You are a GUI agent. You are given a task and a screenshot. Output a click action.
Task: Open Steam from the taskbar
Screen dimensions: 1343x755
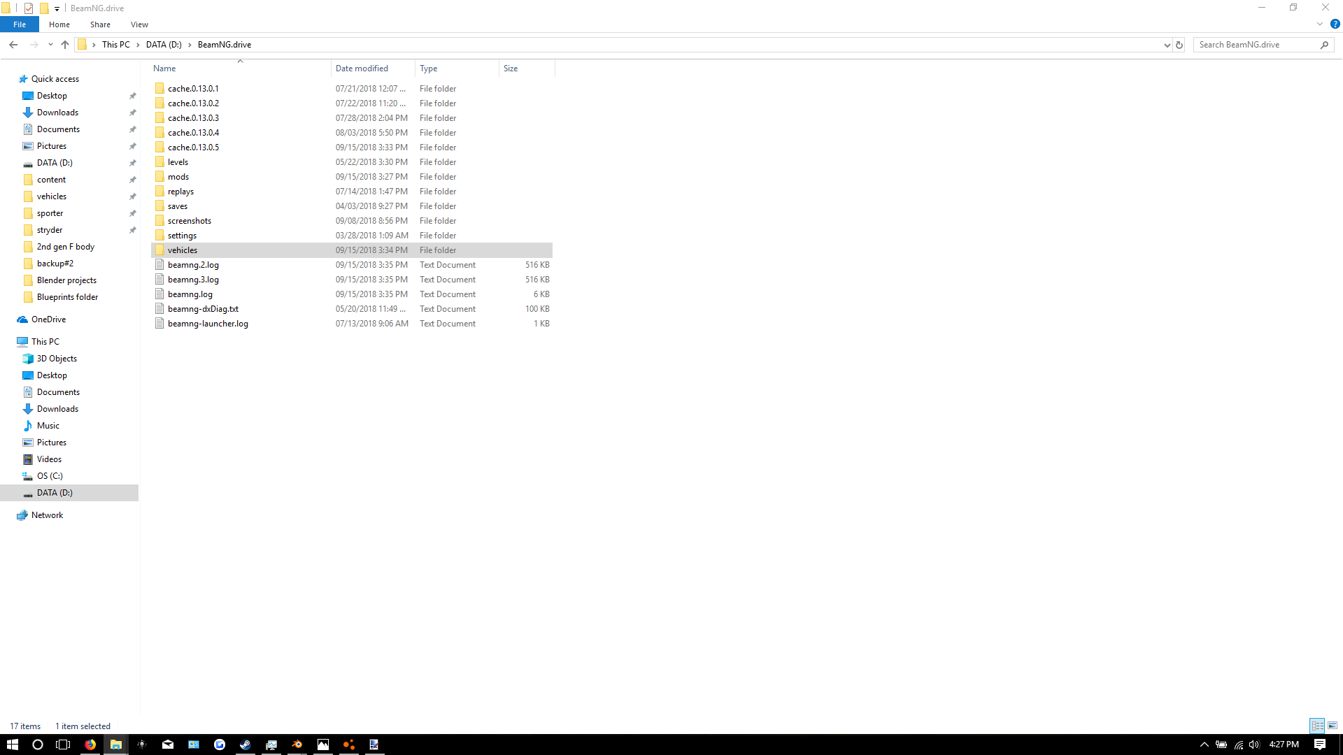click(x=245, y=745)
